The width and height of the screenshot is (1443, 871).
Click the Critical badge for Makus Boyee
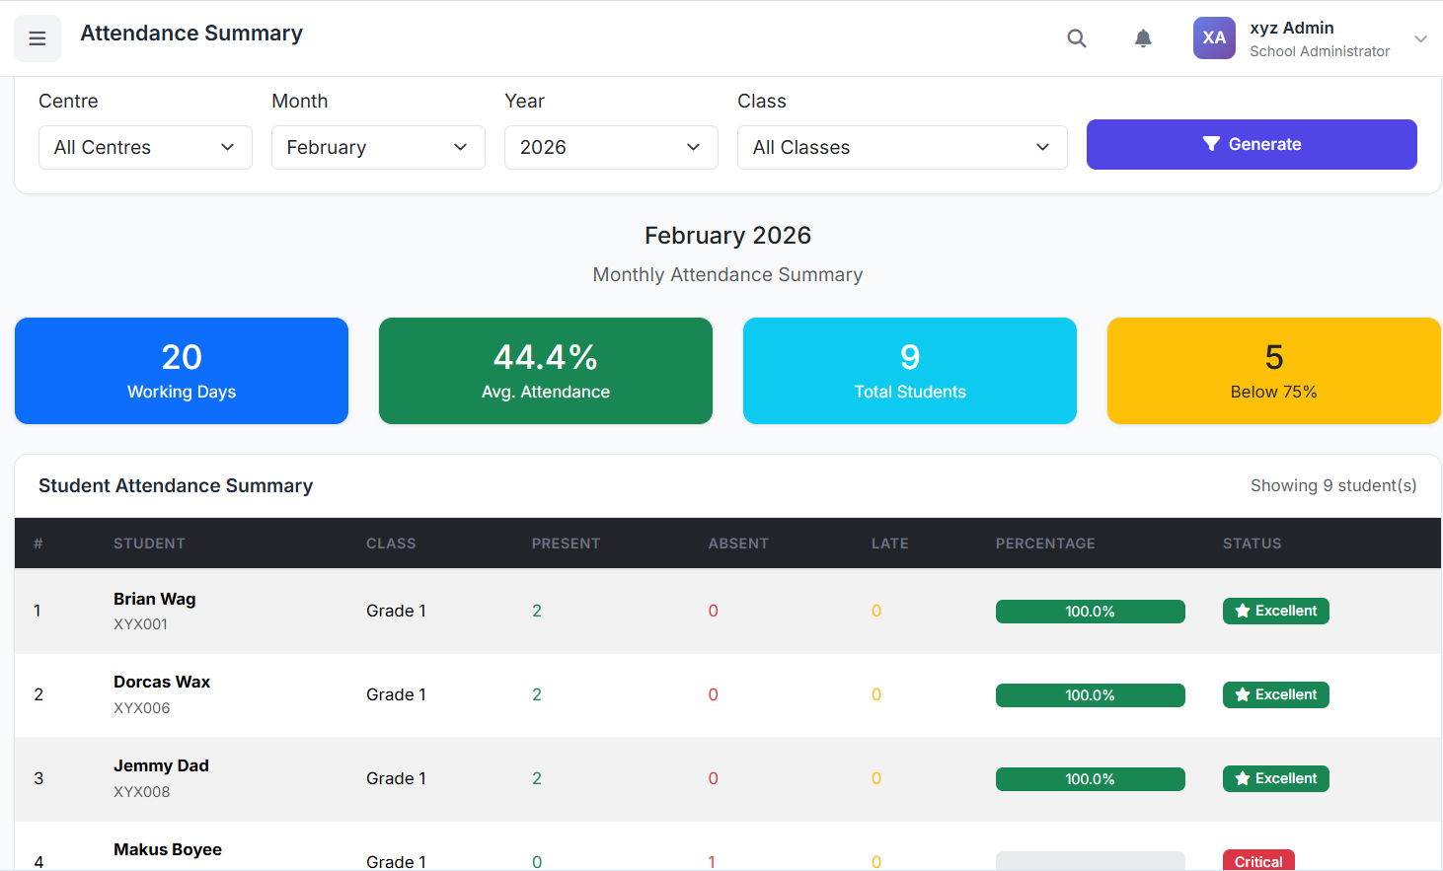tap(1258, 860)
